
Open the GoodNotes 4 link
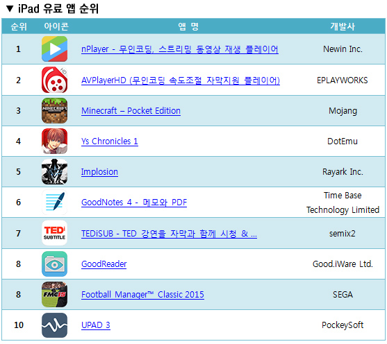coord(134,203)
